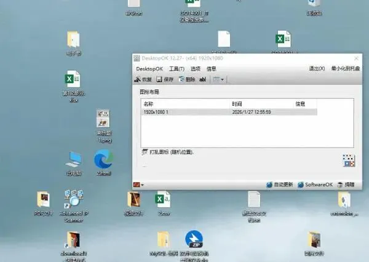Click the DesktopOK title bar app icon
The width and height of the screenshot is (369, 262).
tap(137, 58)
